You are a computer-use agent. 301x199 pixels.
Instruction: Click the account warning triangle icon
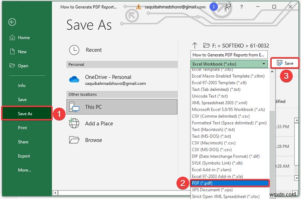pos(138,7)
